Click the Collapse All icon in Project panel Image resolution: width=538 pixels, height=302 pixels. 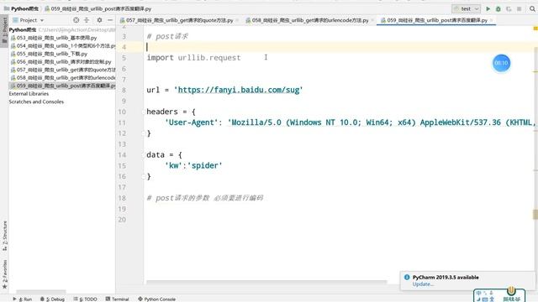[x=87, y=20]
